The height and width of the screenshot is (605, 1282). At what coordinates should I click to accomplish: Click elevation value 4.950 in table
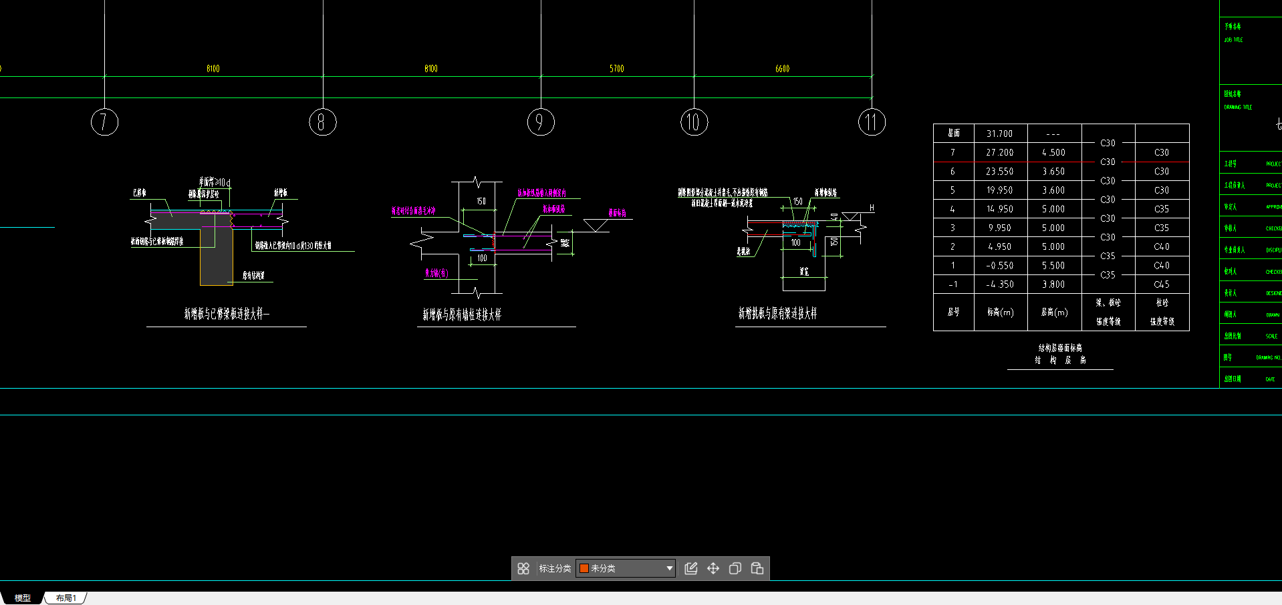point(1000,246)
